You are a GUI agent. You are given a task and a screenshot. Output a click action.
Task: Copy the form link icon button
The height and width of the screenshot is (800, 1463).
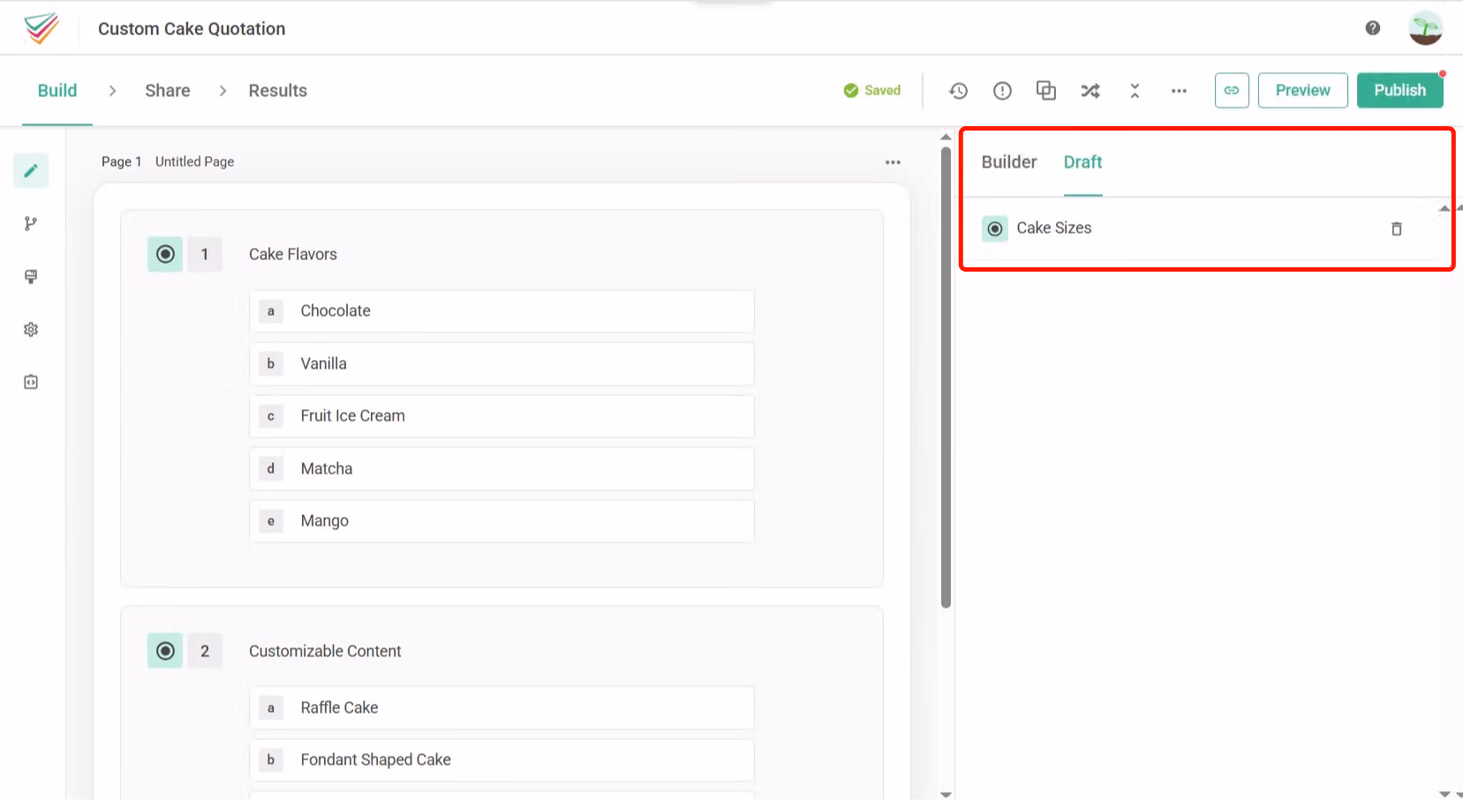(1232, 90)
